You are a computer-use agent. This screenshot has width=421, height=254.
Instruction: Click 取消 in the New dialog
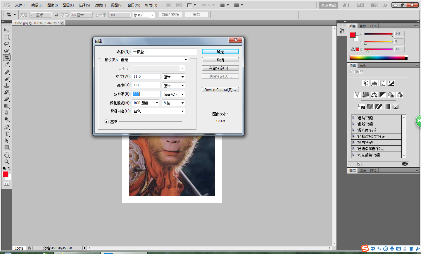[x=220, y=60]
